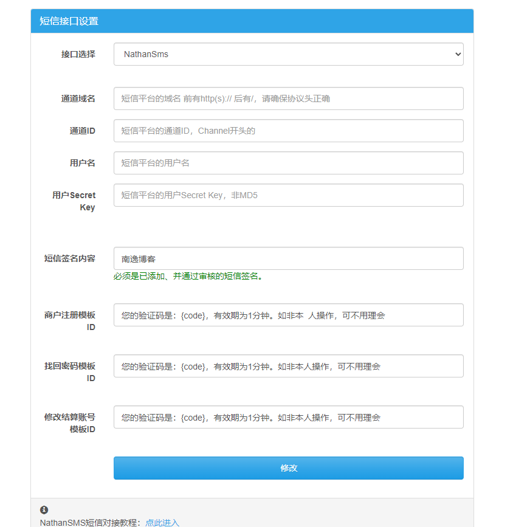Screen dimensions: 530x527
Task: Focus the 商户注册模板ID template field
Action: click(288, 315)
